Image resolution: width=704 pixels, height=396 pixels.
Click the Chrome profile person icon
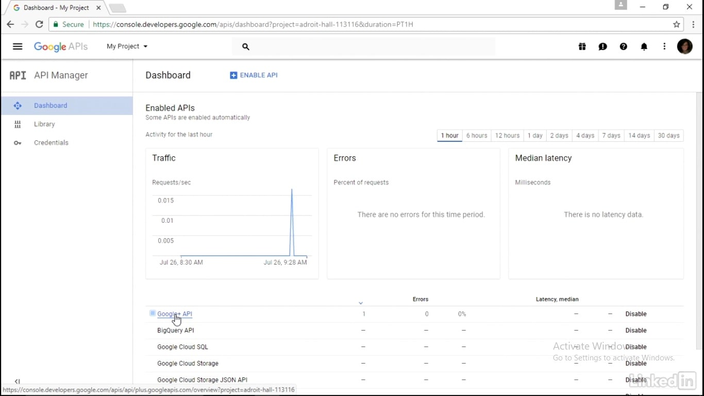(621, 5)
